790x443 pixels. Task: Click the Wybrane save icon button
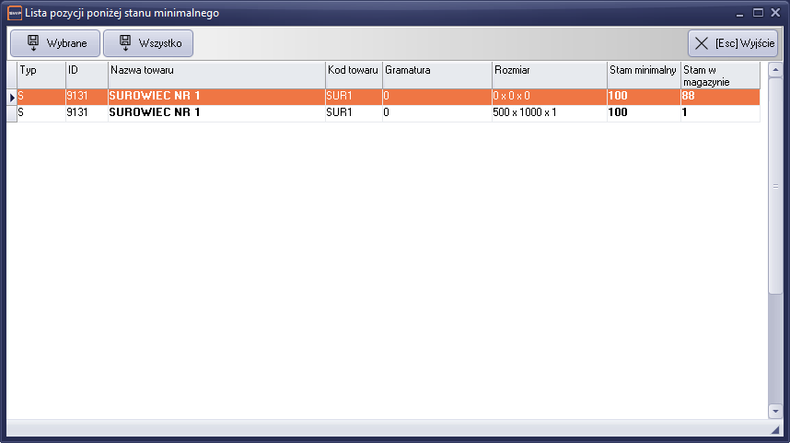pos(54,43)
